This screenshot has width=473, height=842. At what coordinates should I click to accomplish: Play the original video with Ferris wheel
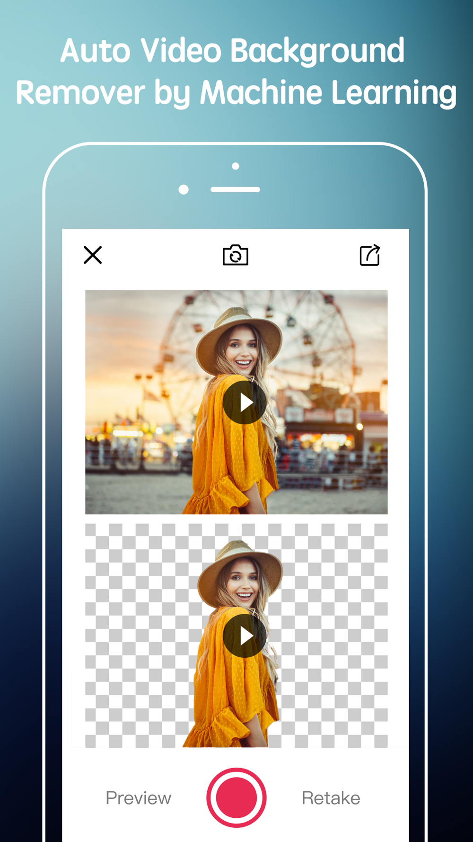click(245, 403)
